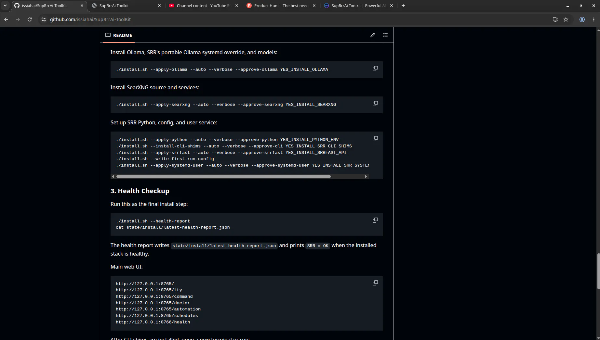Click inline state/install/latest-health-report.json code
Viewport: 600px width, 340px height.
tap(224, 246)
